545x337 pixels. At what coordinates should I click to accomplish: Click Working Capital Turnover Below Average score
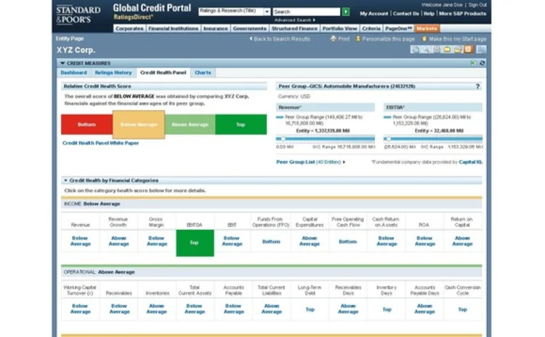80,309
